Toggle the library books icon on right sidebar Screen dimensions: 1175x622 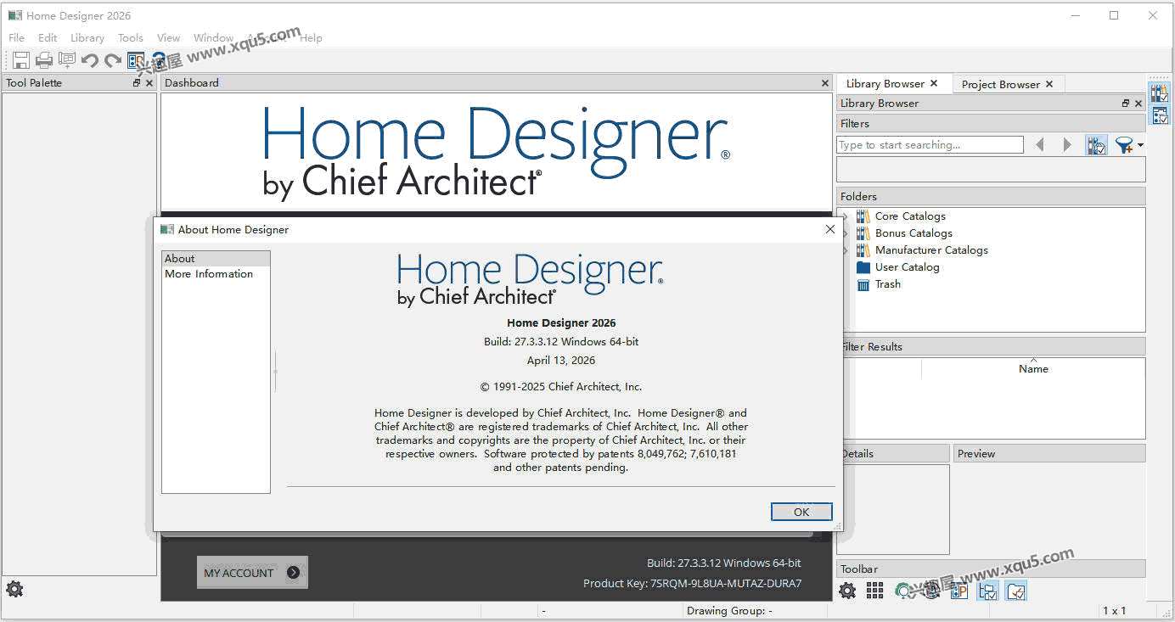(x=1160, y=92)
